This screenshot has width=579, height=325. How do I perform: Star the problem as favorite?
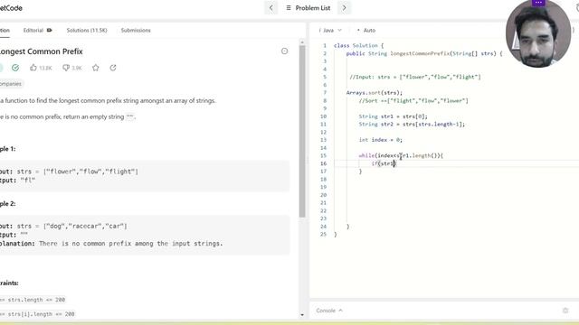(x=96, y=68)
